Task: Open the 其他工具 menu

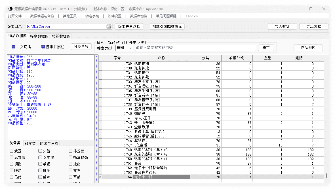Action: [x=70, y=16]
